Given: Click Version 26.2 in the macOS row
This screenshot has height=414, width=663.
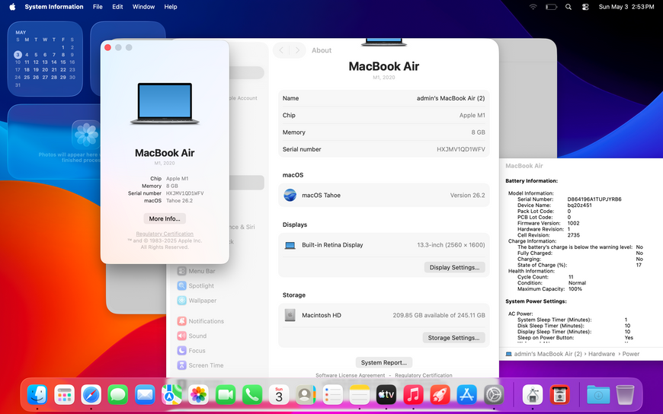Looking at the screenshot, I should pyautogui.click(x=467, y=195).
